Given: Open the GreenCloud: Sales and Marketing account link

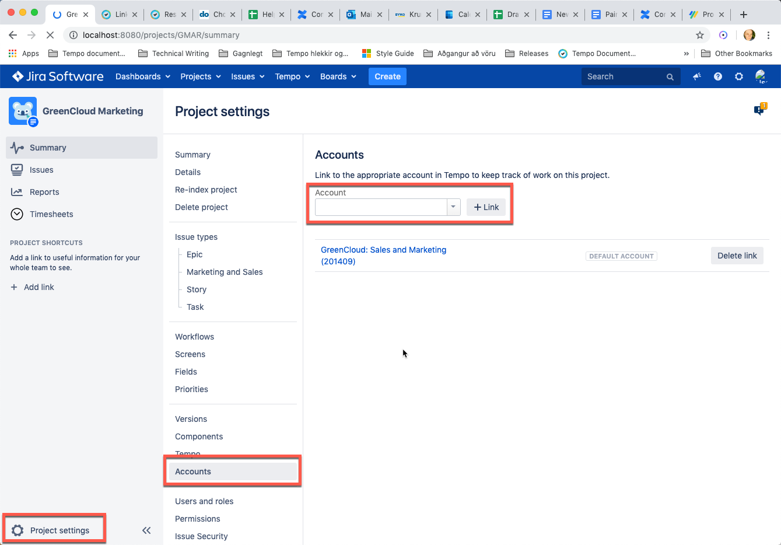Looking at the screenshot, I should [x=383, y=250].
